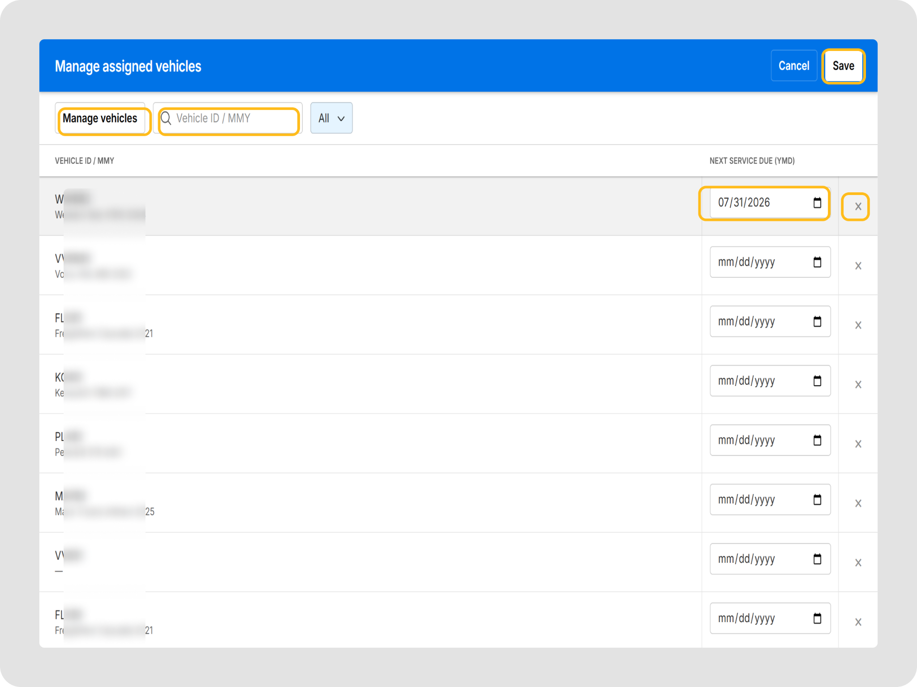This screenshot has height=687, width=917.
Task: Click date field in row starting with M
Action: coord(770,500)
